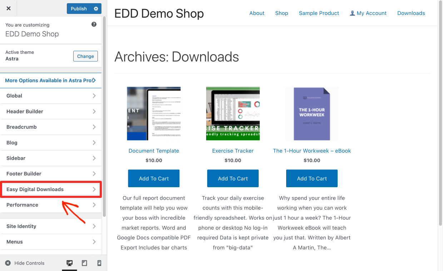The image size is (443, 271).
Task: Expand the Menus section
Action: click(x=51, y=242)
